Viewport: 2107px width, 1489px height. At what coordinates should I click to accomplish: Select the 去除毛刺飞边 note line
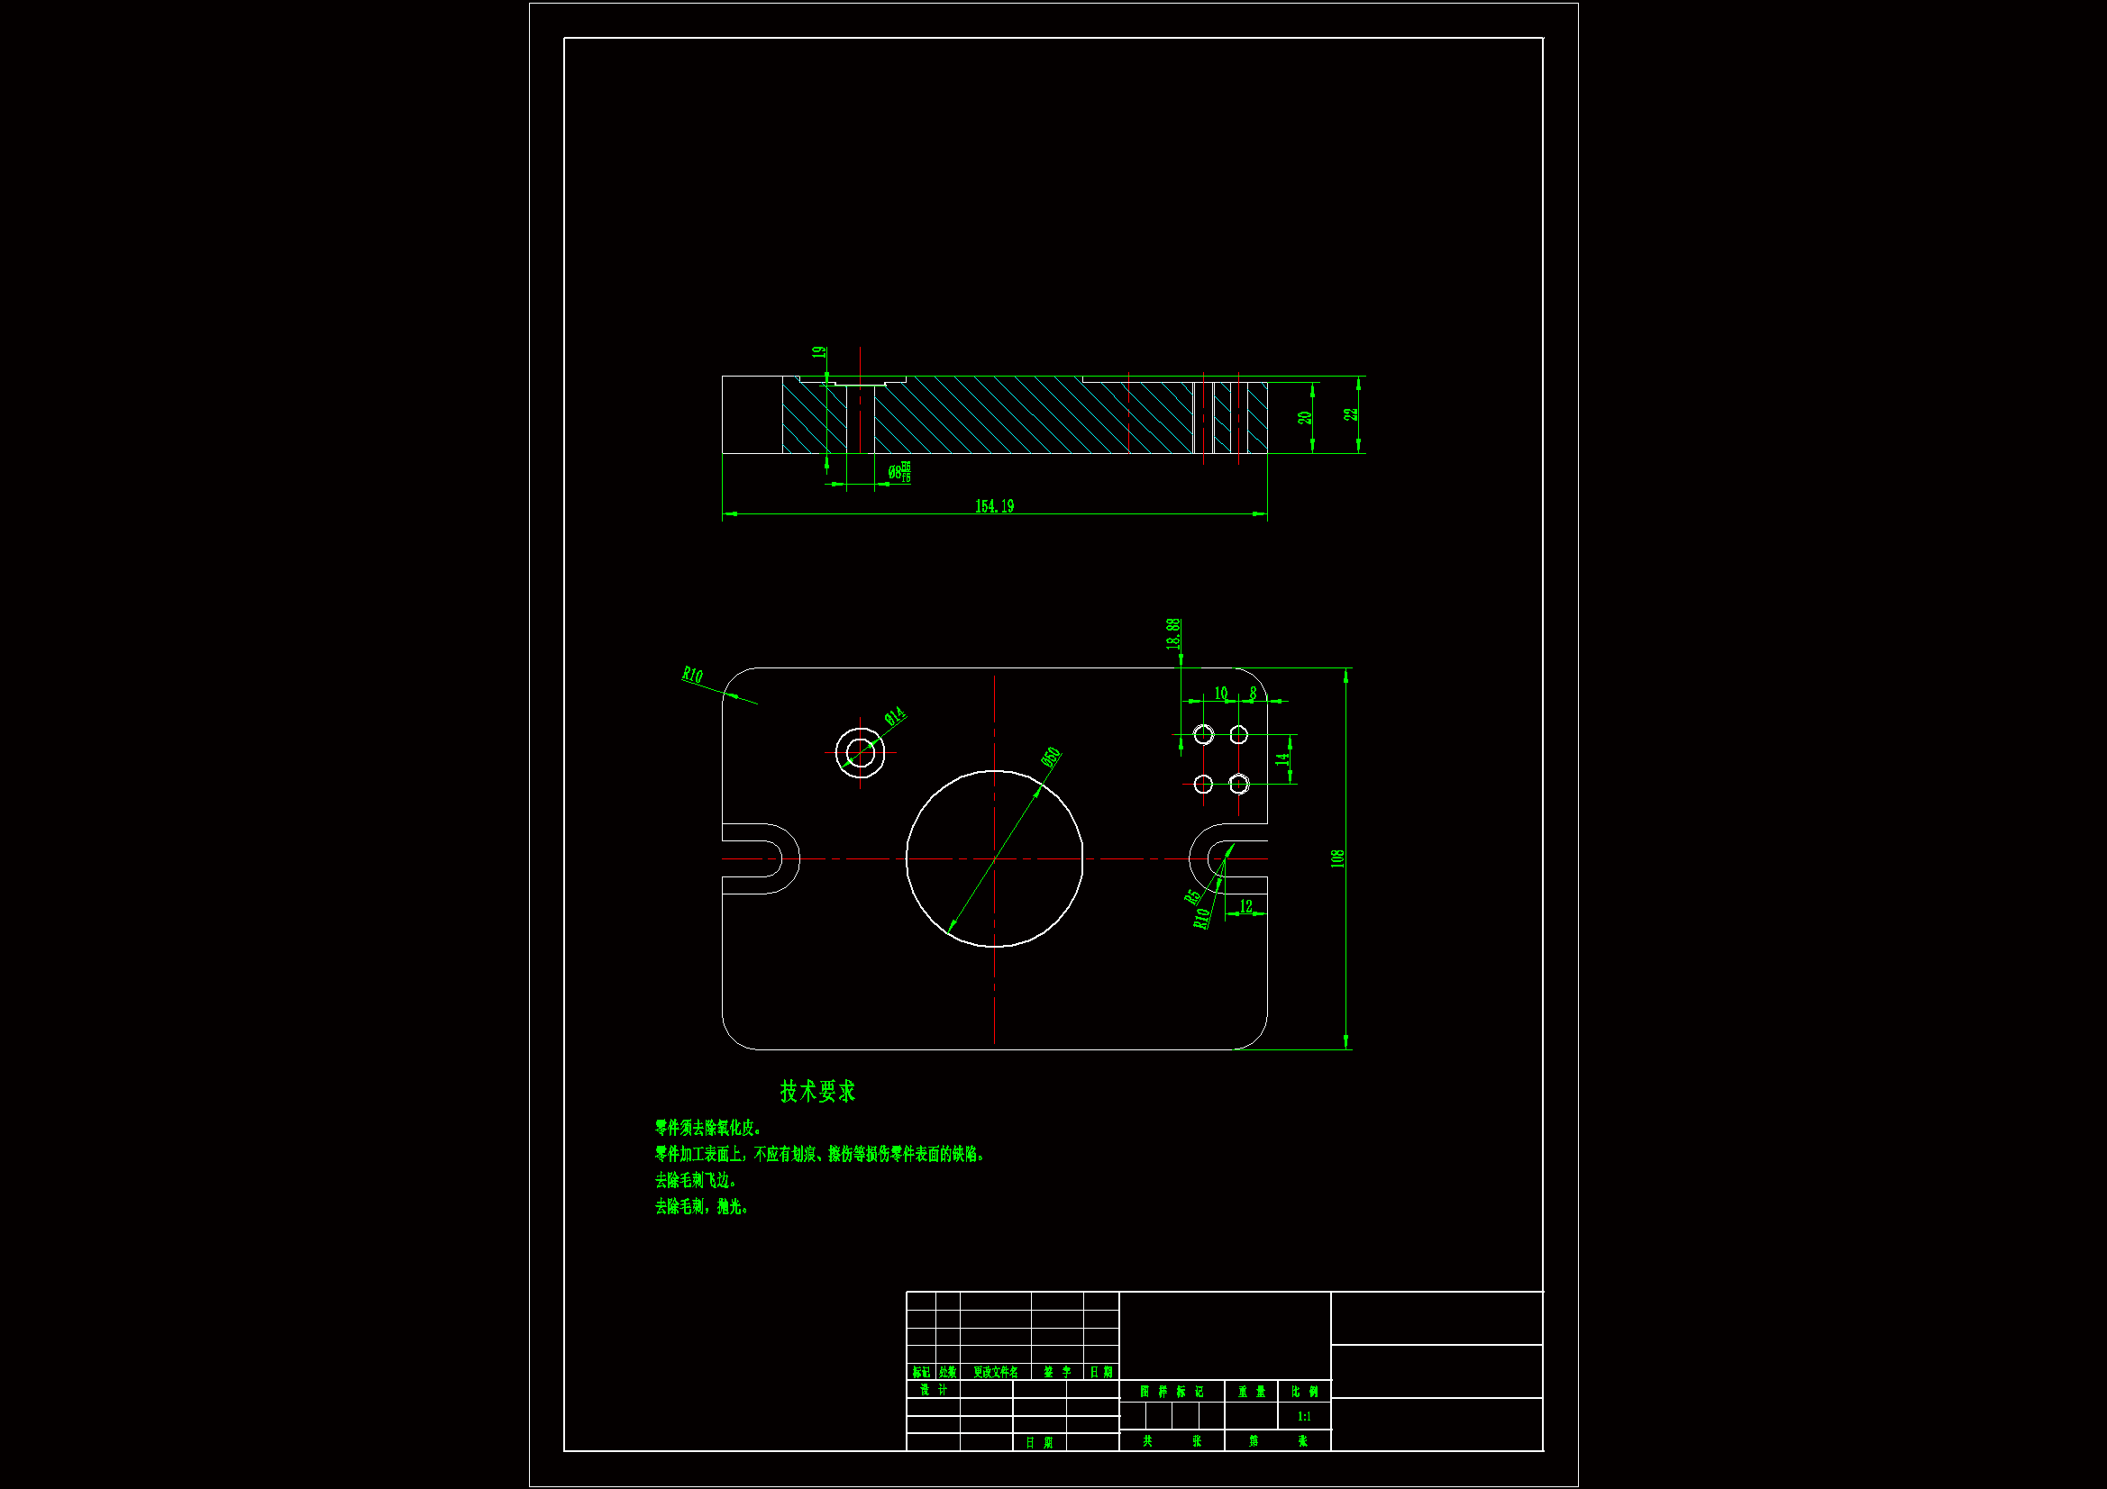(x=695, y=1181)
